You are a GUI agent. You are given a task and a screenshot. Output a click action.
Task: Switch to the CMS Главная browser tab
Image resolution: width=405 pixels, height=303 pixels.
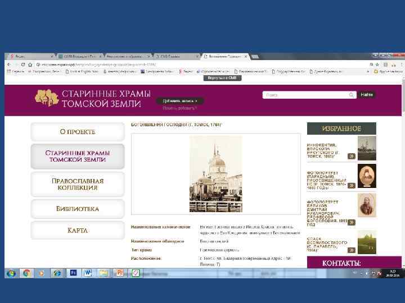click(x=175, y=56)
